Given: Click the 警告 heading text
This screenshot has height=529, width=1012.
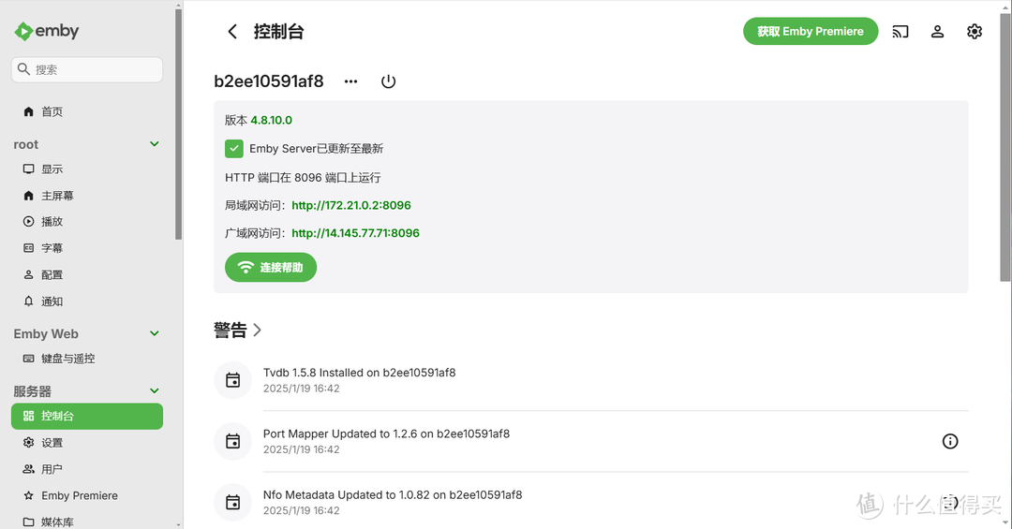Looking at the screenshot, I should 231,331.
